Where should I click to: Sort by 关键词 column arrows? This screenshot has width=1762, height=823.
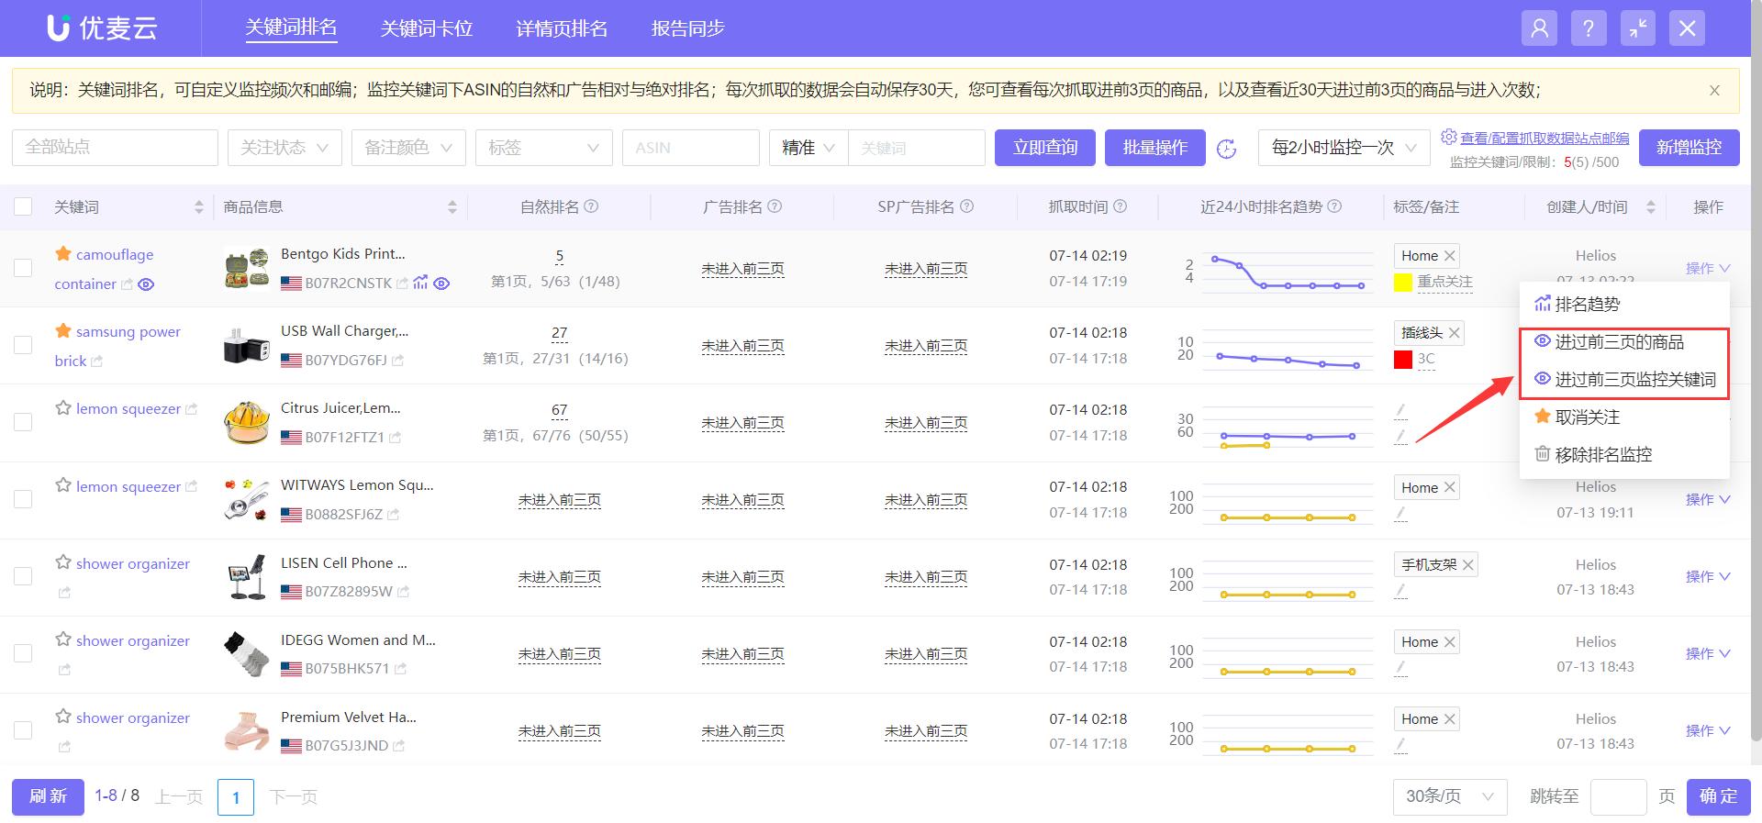pos(198,207)
